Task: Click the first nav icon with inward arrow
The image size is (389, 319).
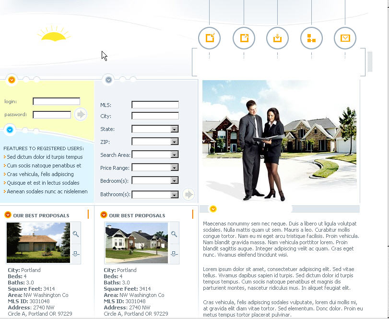Action: 210,38
